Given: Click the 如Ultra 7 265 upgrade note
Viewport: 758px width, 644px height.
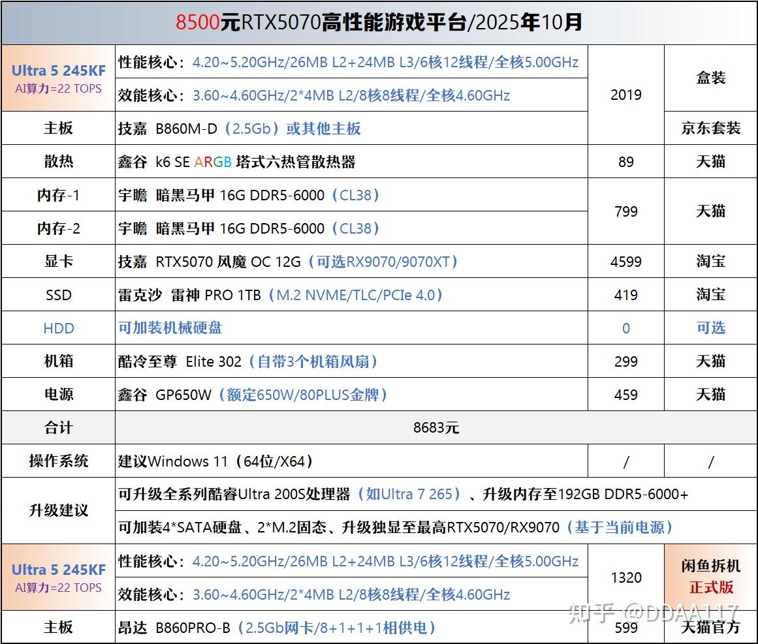Looking at the screenshot, I should point(409,494).
